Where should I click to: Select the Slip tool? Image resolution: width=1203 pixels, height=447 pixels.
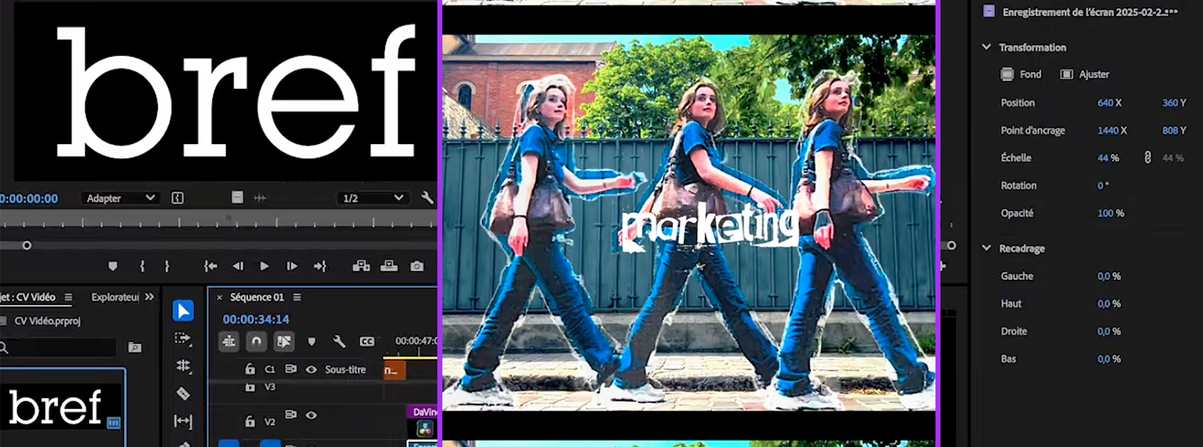pos(183,421)
